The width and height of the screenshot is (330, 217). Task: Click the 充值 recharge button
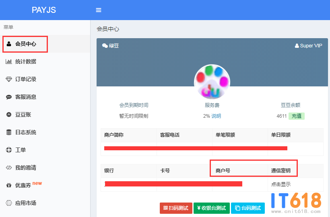pyautogui.click(x=296, y=116)
